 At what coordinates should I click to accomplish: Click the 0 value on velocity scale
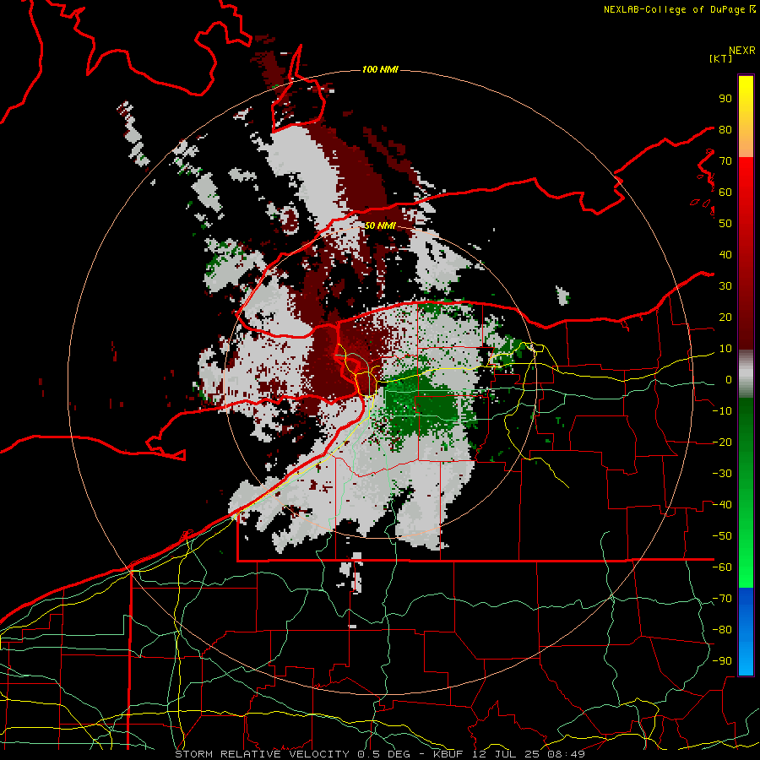(729, 379)
